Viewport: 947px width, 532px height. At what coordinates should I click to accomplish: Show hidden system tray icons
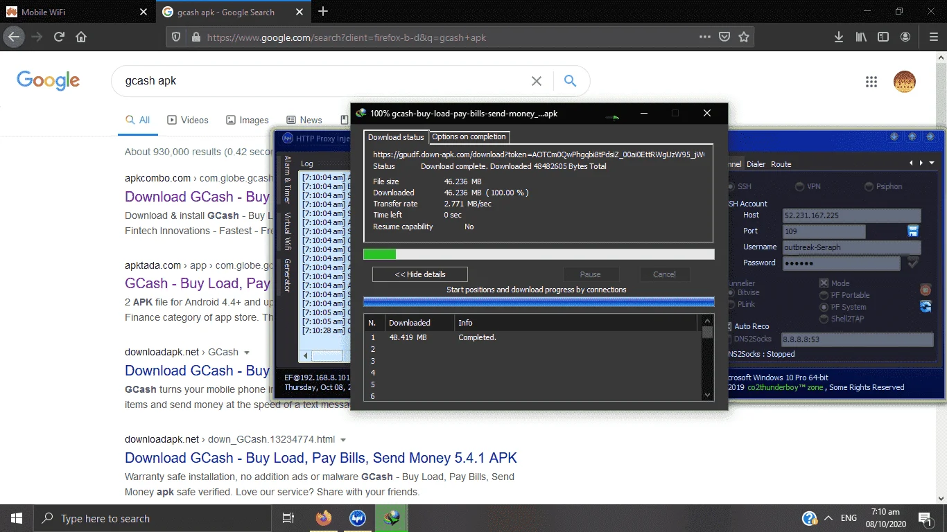click(828, 518)
